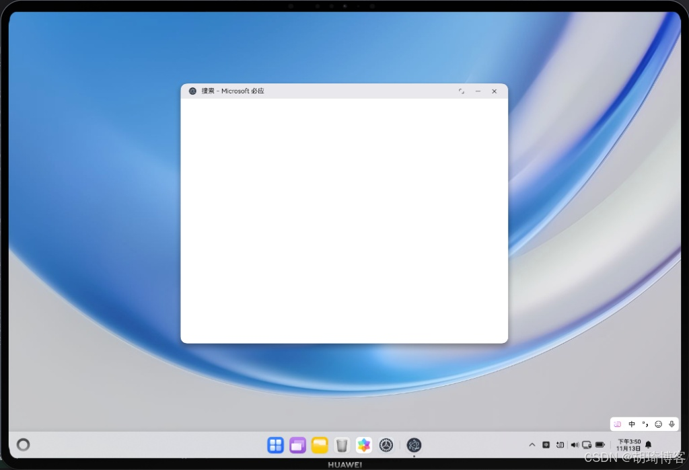
Task: Open the clock showing 下午3:50
Action: pos(629,445)
